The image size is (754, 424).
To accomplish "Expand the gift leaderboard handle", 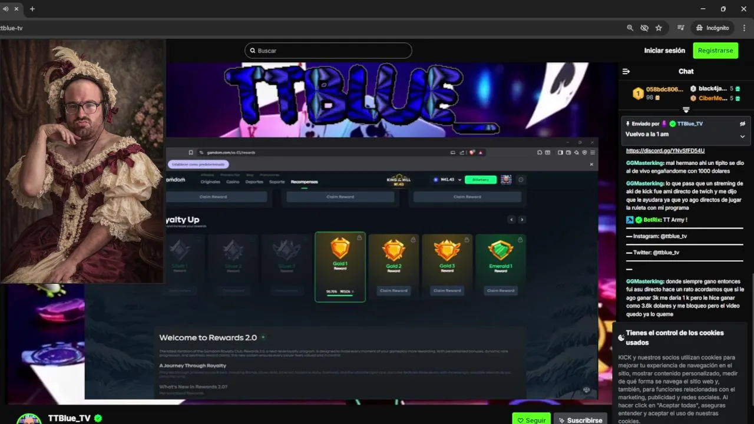I will [686, 110].
